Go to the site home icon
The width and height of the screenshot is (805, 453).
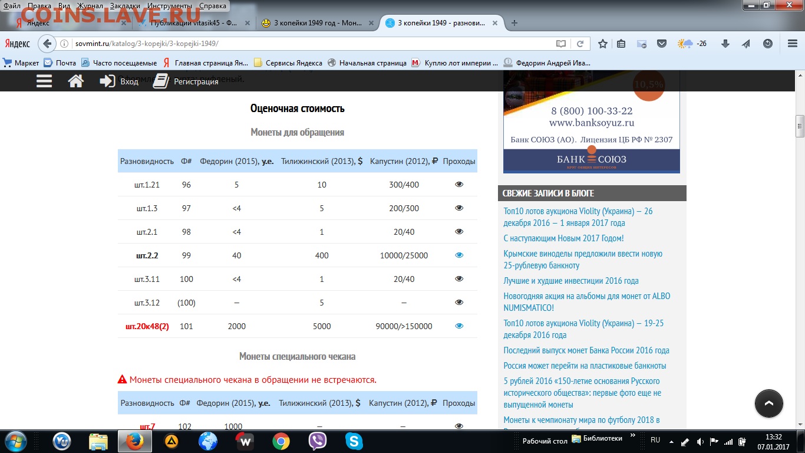tap(76, 81)
